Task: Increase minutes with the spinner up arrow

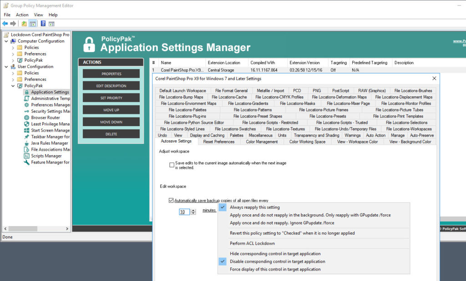Action: 193,211
